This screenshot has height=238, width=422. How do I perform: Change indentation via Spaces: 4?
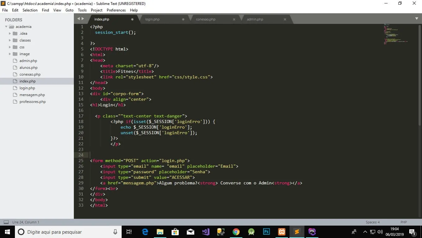coord(372,222)
